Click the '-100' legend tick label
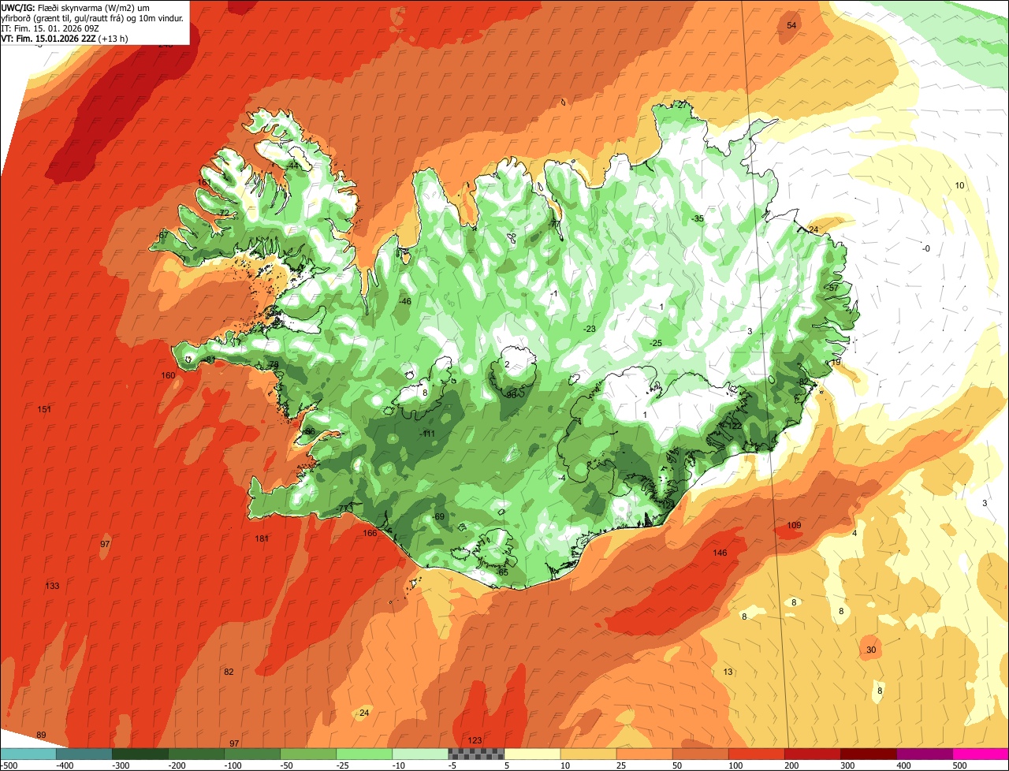The width and height of the screenshot is (1009, 771). (x=232, y=765)
